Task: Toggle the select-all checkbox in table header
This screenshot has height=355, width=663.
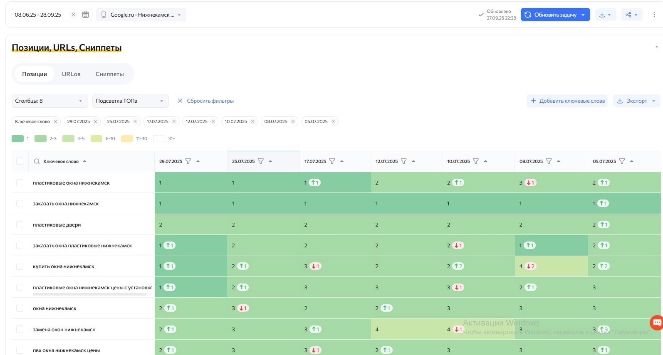Action: click(x=20, y=161)
